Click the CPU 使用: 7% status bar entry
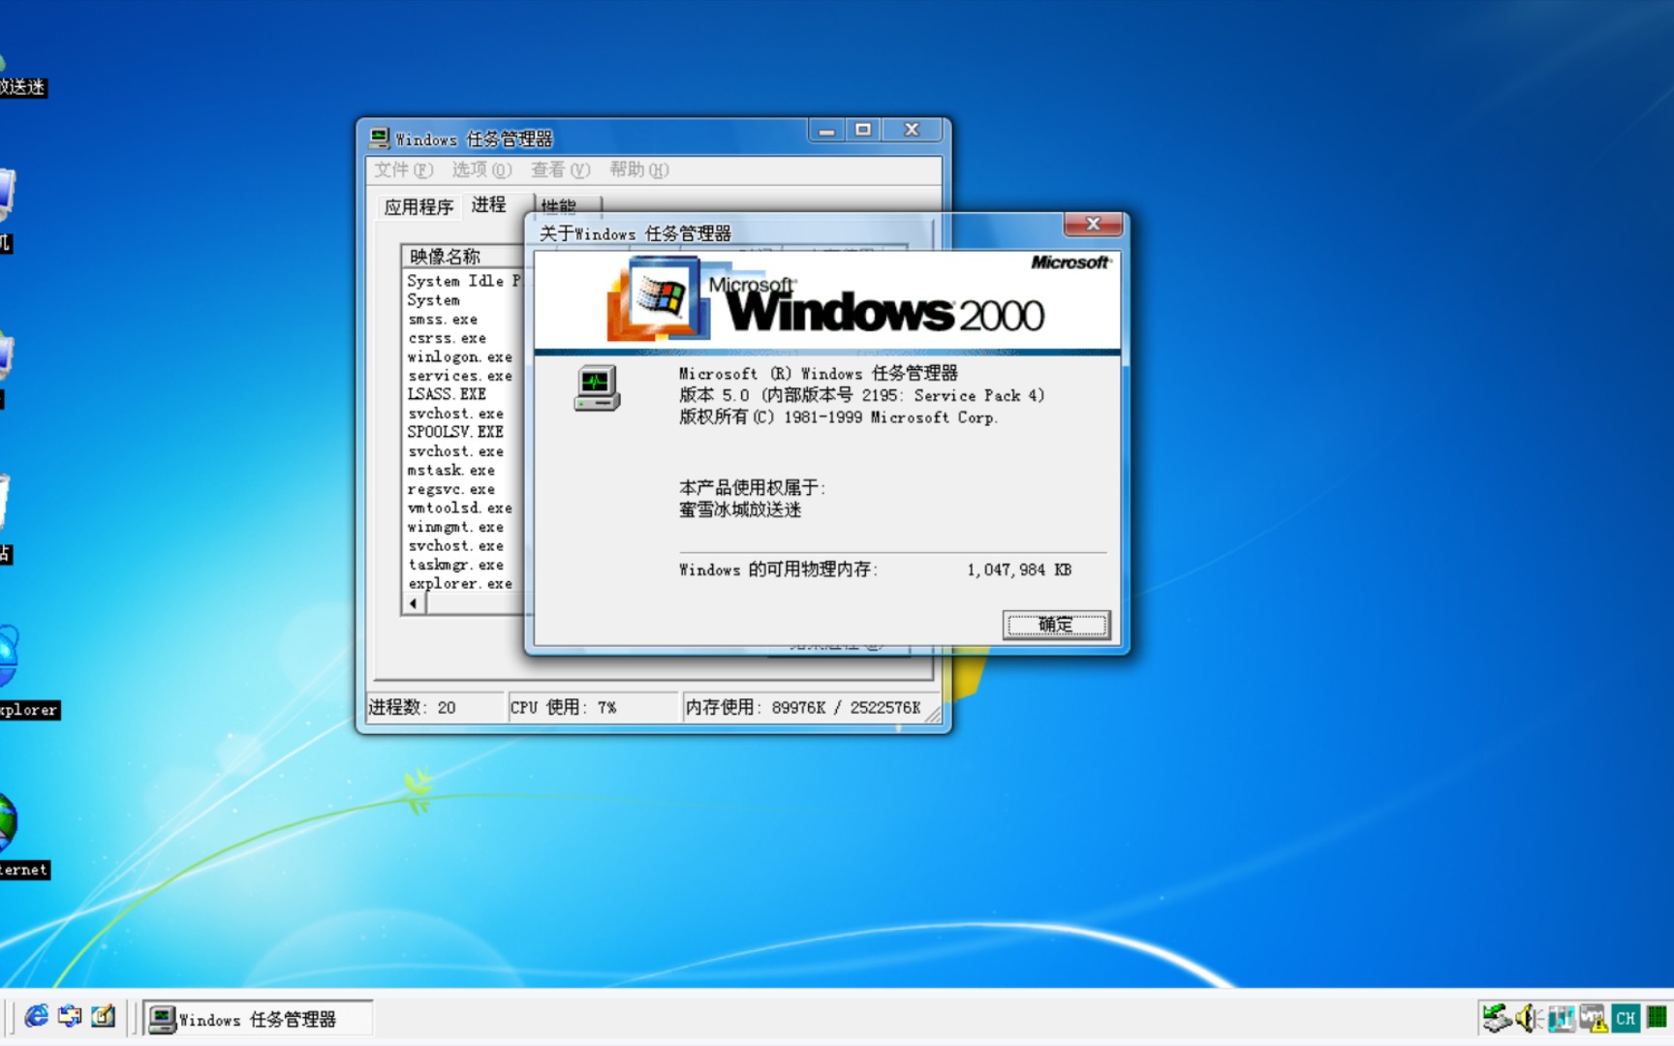Image resolution: width=1674 pixels, height=1046 pixels. [x=593, y=707]
